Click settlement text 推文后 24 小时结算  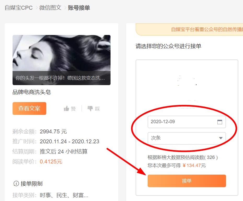(63, 151)
